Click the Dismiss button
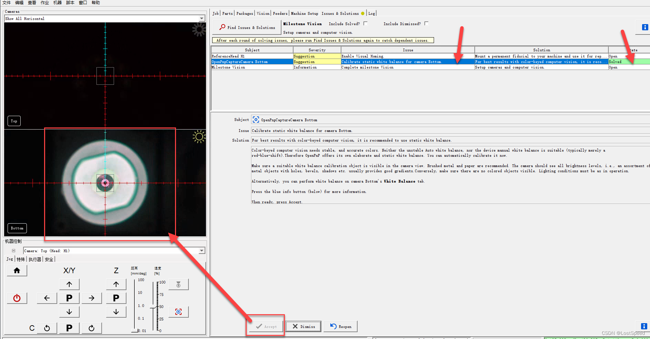 click(x=303, y=326)
